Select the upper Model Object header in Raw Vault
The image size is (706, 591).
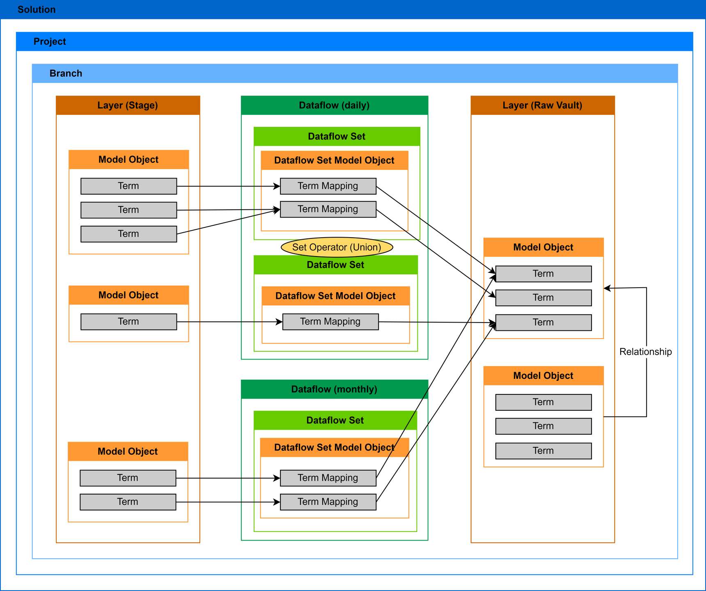[x=543, y=247]
